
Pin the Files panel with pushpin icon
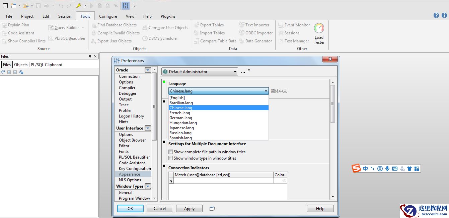coord(90,56)
